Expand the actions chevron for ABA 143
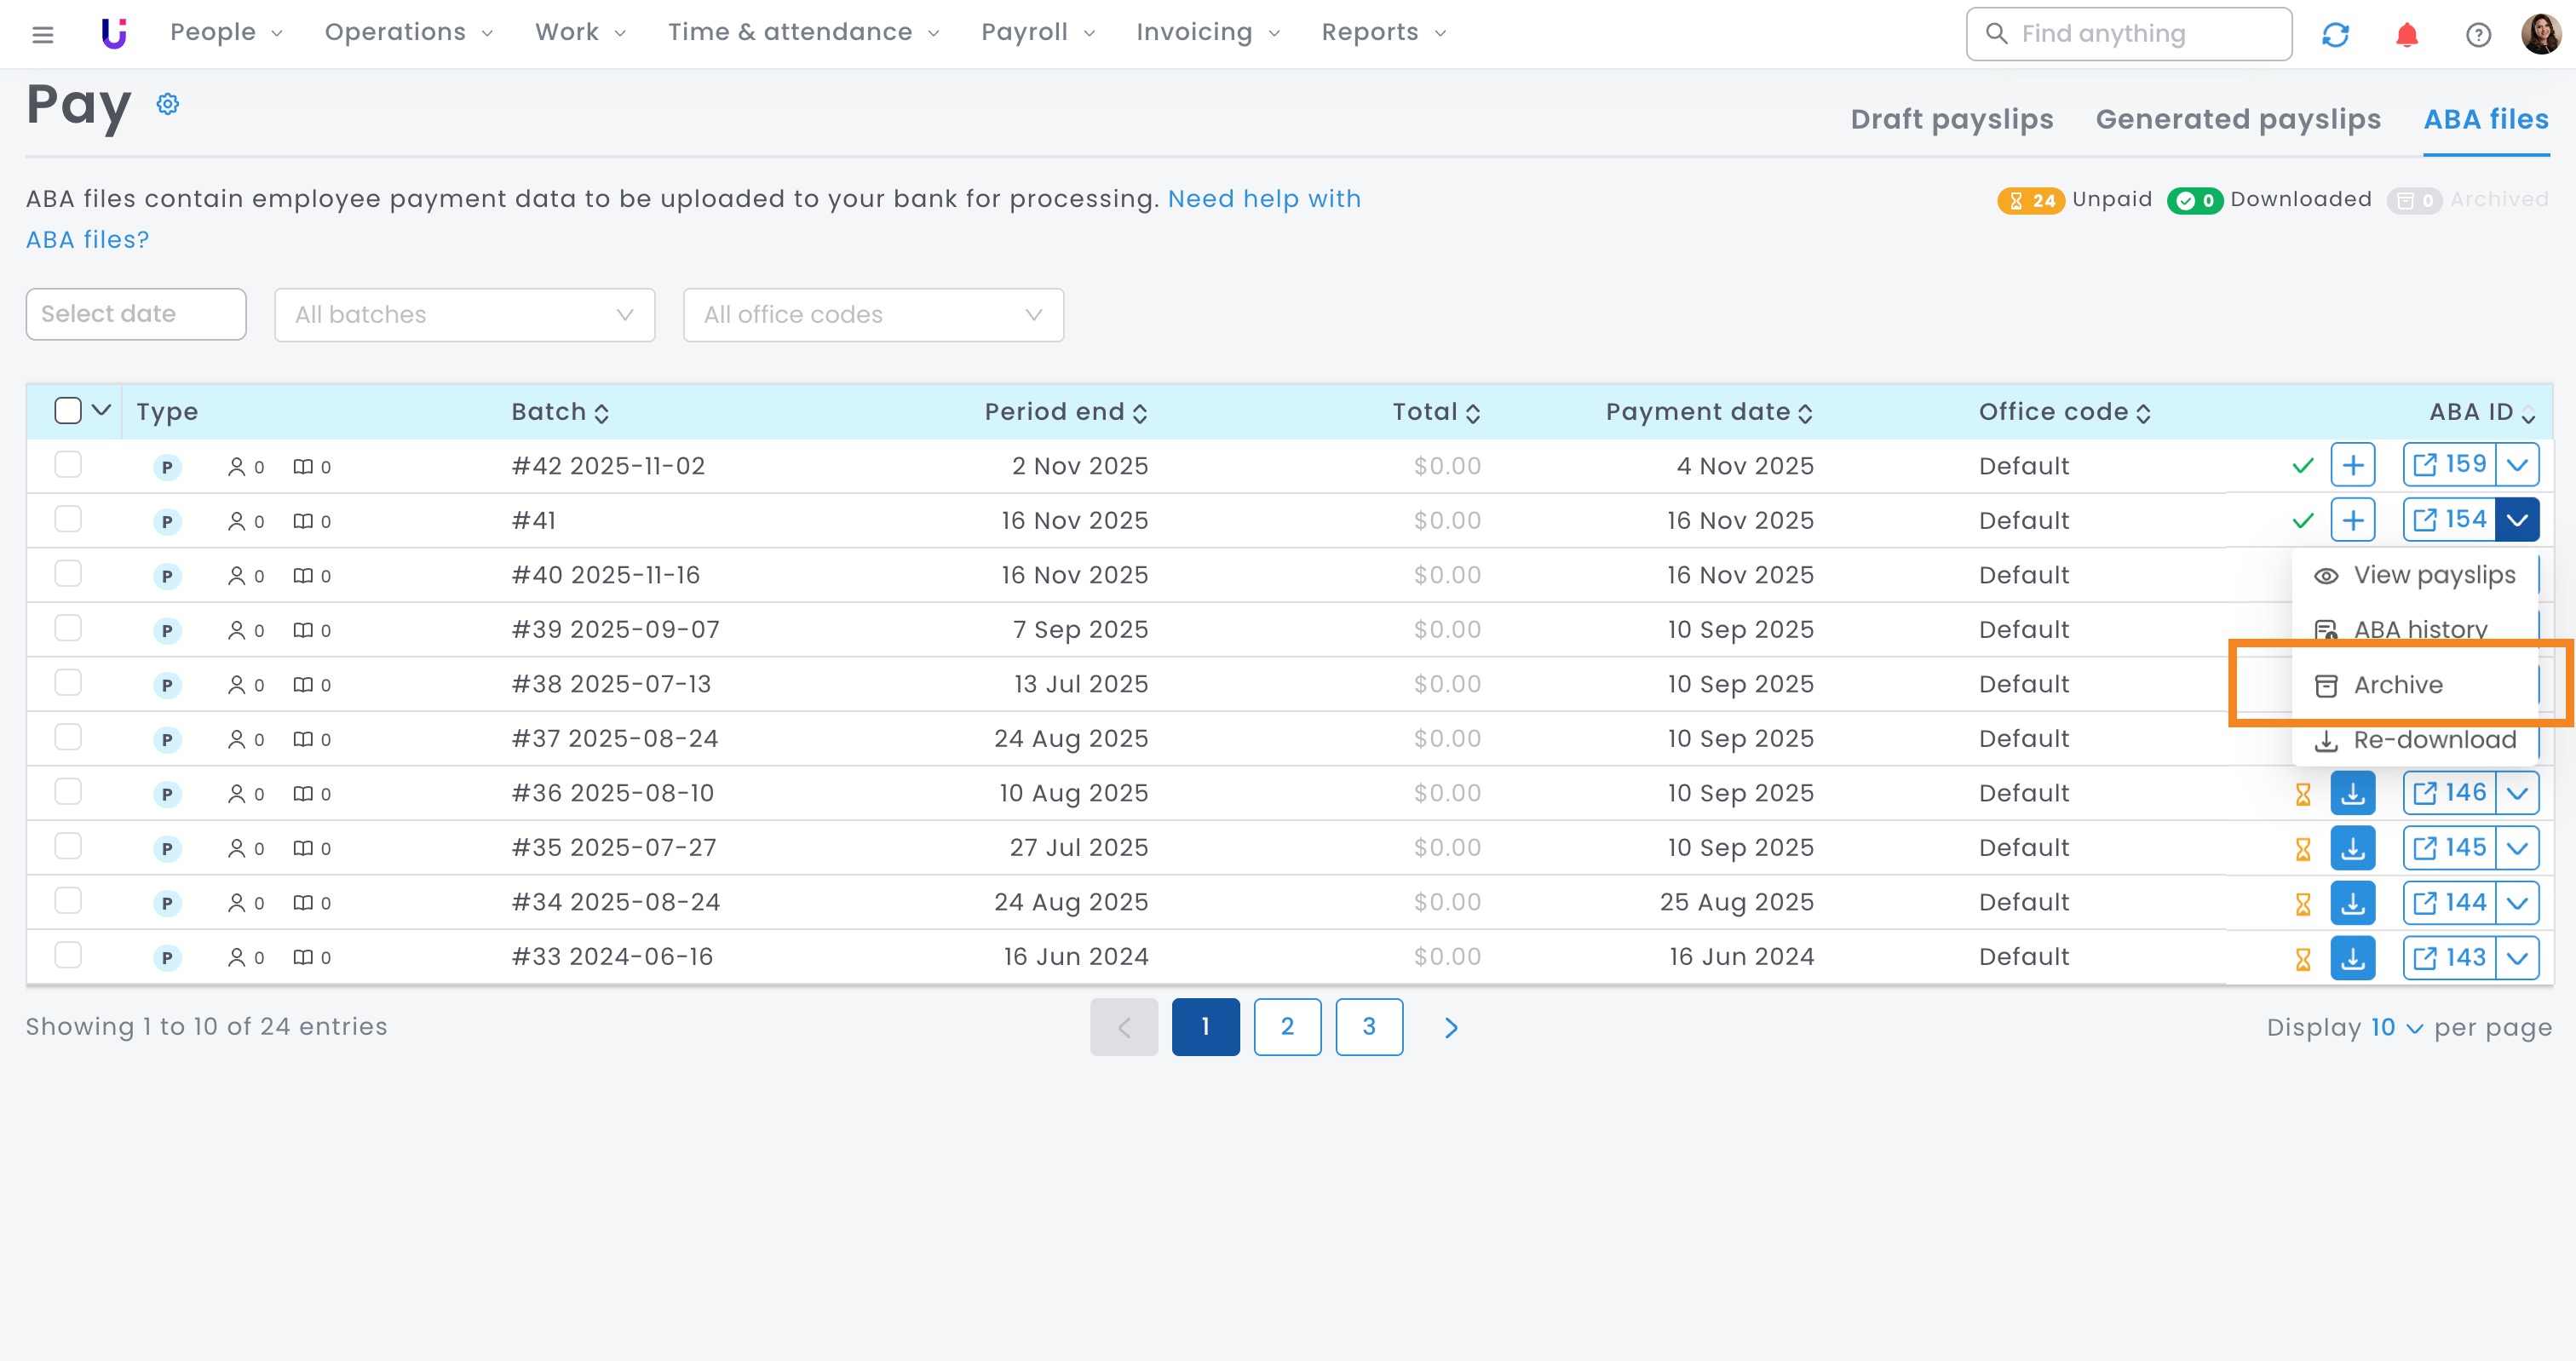The image size is (2576, 1361). (2517, 958)
